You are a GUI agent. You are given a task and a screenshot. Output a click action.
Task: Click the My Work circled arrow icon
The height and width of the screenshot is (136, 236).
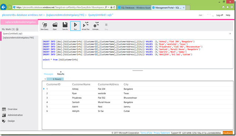point(17,29)
